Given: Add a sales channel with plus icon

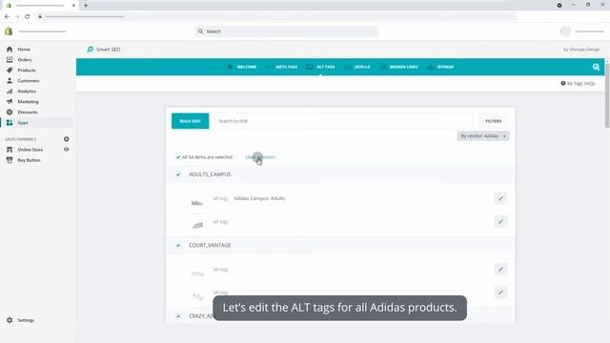Looking at the screenshot, I should coord(66,139).
